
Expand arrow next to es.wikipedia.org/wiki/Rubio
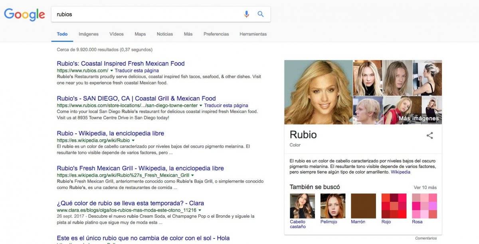(x=133, y=141)
